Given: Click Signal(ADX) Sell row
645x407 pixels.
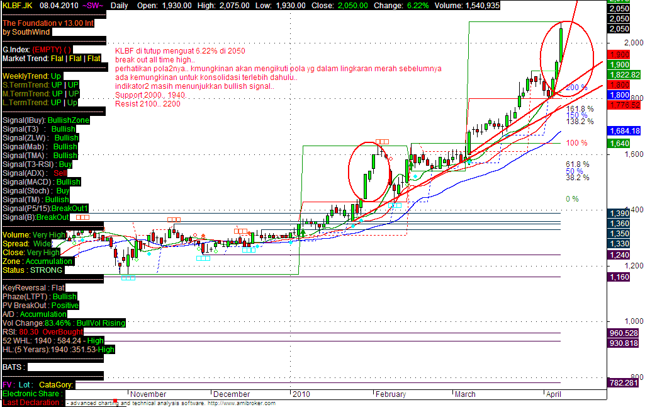Looking at the screenshot, I should coord(35,173).
